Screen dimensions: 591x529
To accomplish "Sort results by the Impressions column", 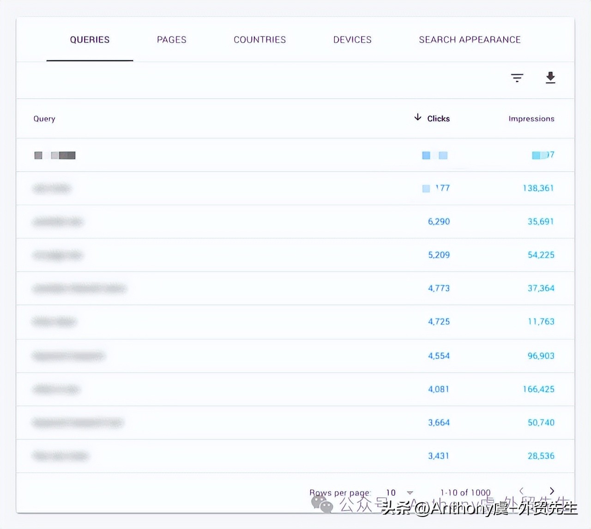I will point(531,119).
